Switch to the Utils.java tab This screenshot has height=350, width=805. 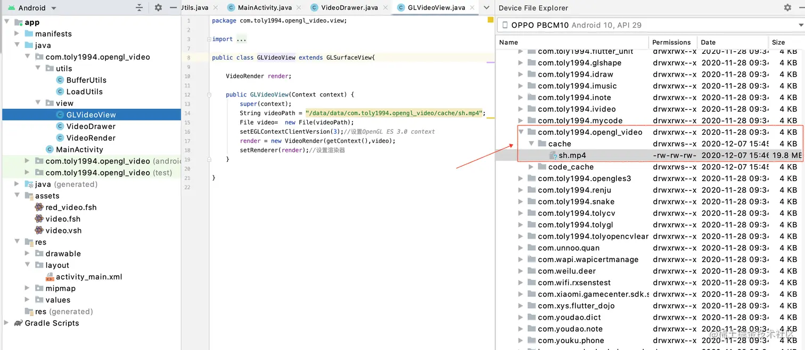(194, 7)
